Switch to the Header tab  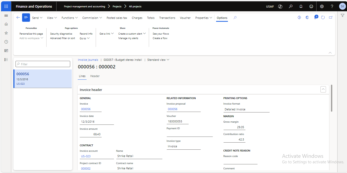coord(95,76)
